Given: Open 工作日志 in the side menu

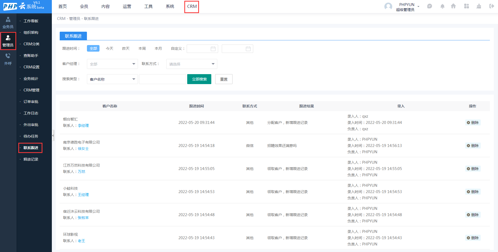Looking at the screenshot, I should [x=31, y=113].
